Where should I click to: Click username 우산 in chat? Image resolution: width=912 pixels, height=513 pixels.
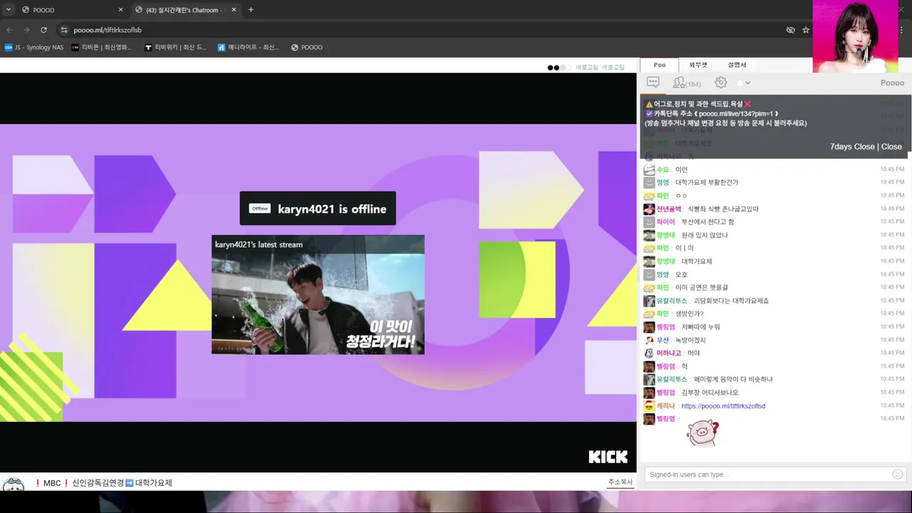(x=663, y=341)
